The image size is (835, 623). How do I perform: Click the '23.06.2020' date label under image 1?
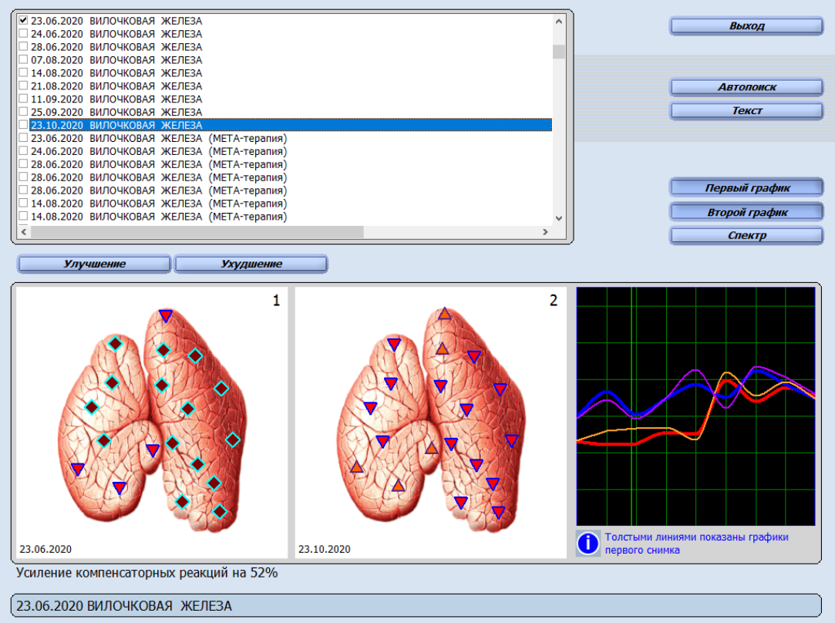45,549
